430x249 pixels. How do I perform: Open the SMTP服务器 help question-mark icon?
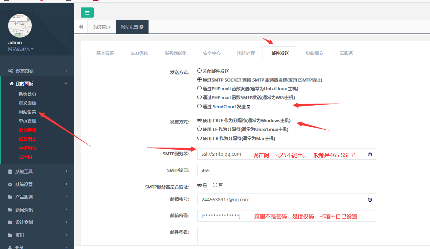370,154
